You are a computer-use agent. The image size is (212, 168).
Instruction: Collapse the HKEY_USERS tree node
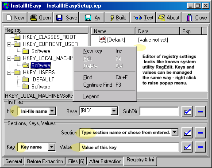(9, 73)
